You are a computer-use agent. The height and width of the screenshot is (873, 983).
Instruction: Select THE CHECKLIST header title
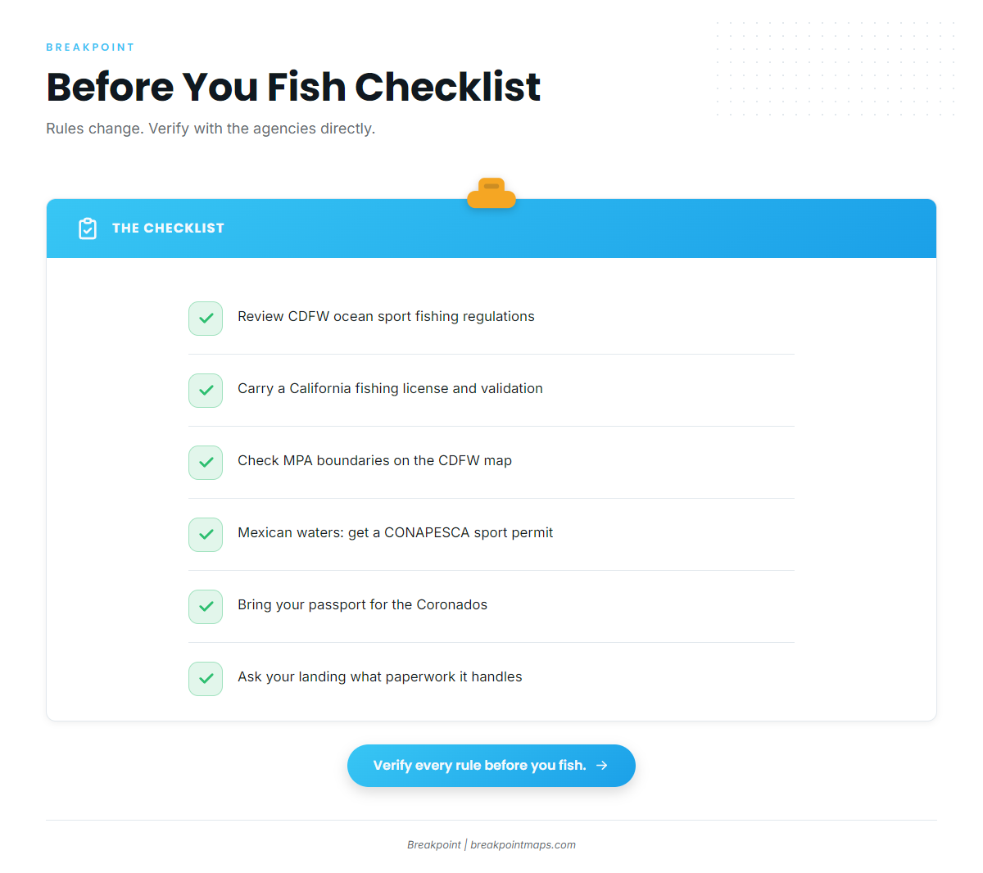[168, 228]
